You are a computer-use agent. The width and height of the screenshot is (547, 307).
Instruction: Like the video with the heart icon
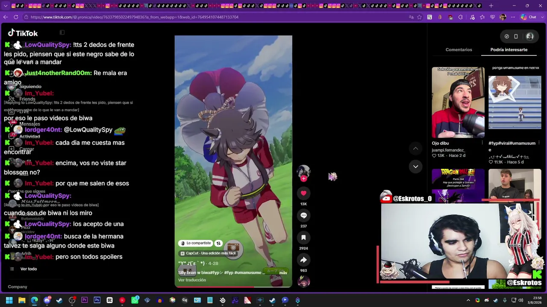point(303,193)
